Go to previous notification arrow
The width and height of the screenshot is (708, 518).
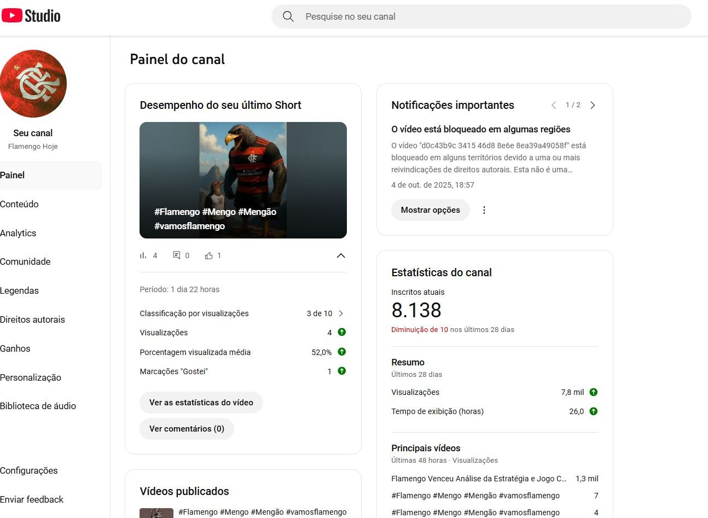554,105
